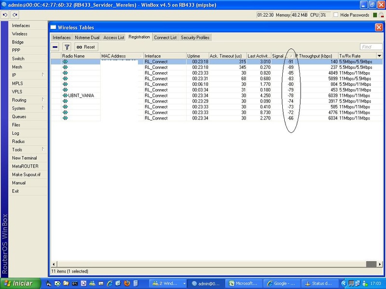
Task: Open the Connect List tab
Action: 165,38
